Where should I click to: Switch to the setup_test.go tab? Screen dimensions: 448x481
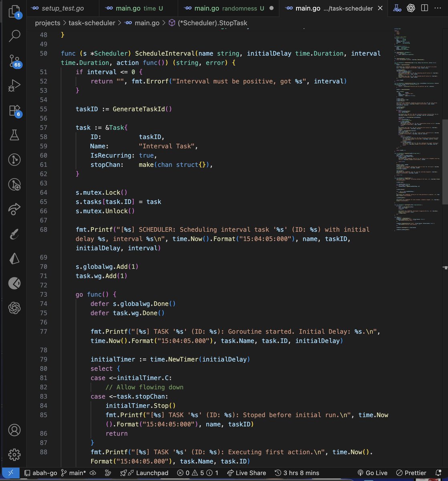[x=63, y=8]
